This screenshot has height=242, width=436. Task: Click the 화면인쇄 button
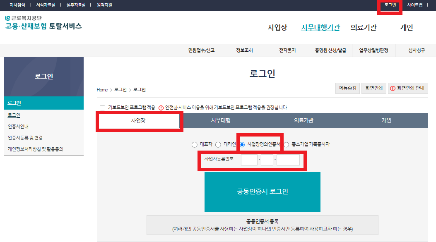[x=374, y=88]
